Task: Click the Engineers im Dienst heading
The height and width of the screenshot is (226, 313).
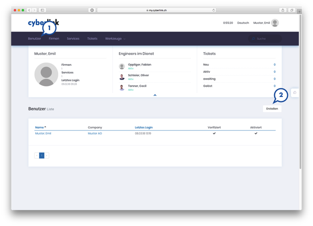Action: coord(136,54)
